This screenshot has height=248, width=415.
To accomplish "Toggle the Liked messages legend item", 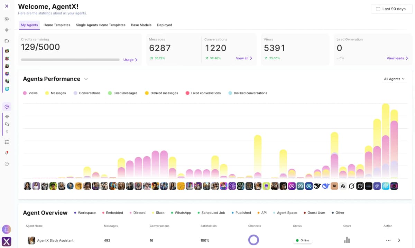I will pyautogui.click(x=122, y=93).
